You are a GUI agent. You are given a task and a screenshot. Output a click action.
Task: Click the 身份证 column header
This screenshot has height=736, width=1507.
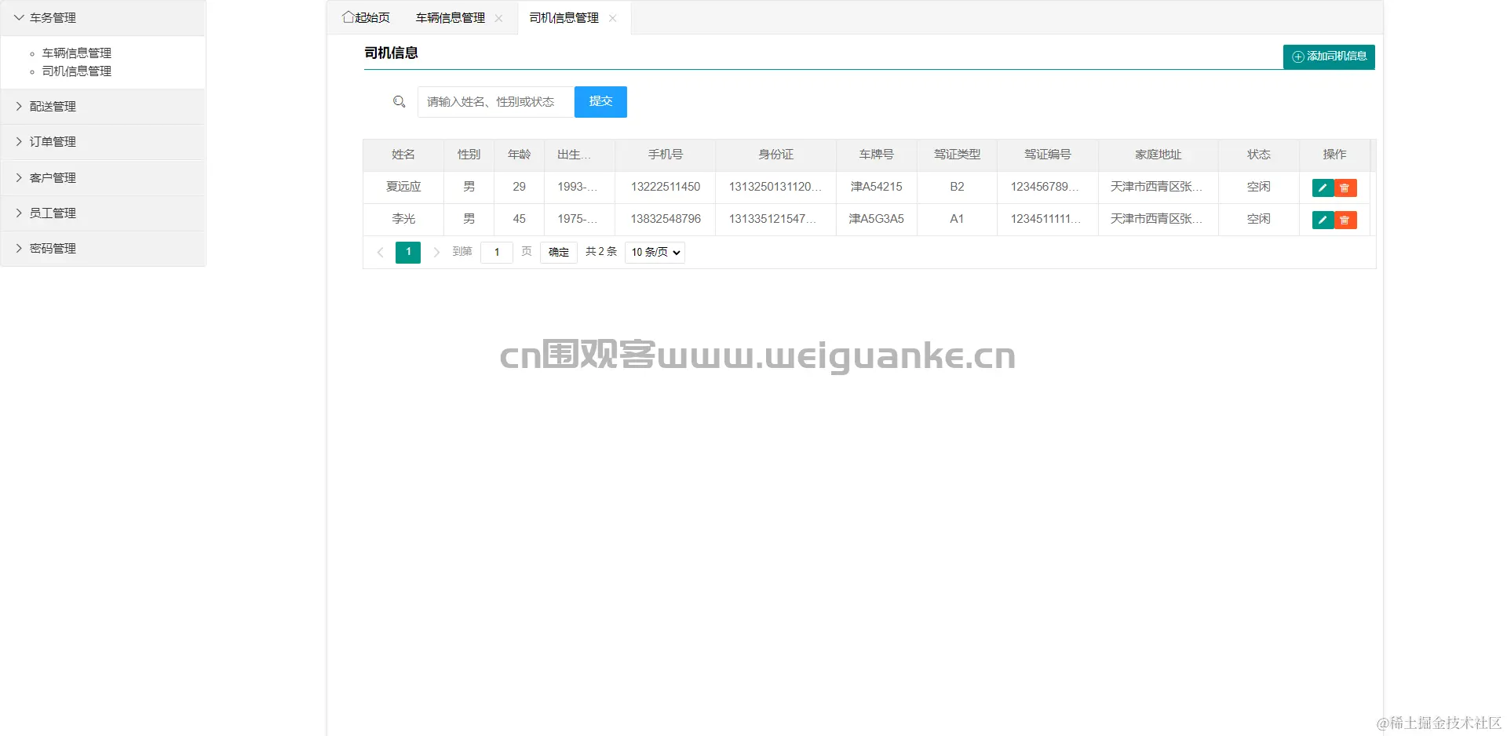(775, 155)
